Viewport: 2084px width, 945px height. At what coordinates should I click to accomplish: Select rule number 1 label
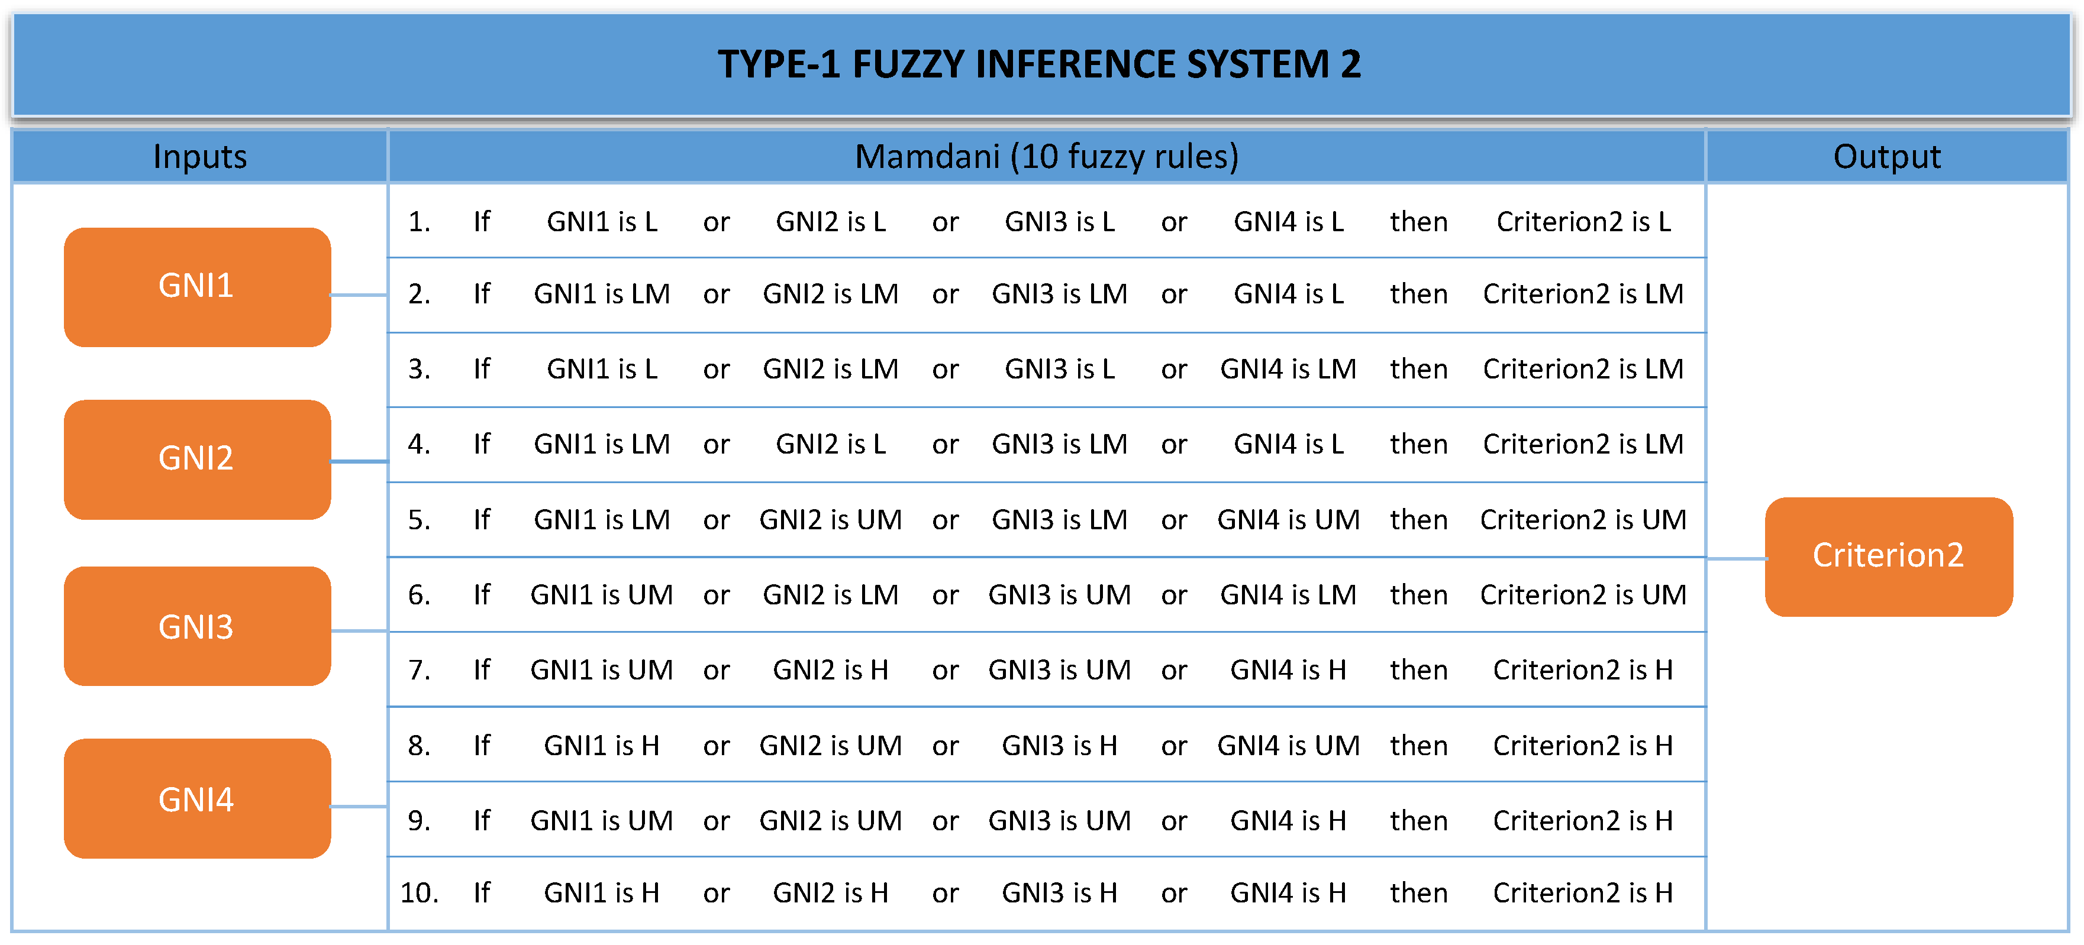[419, 222]
